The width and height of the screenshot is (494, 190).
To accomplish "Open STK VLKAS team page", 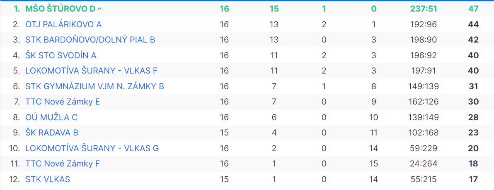I will tap(48, 179).
